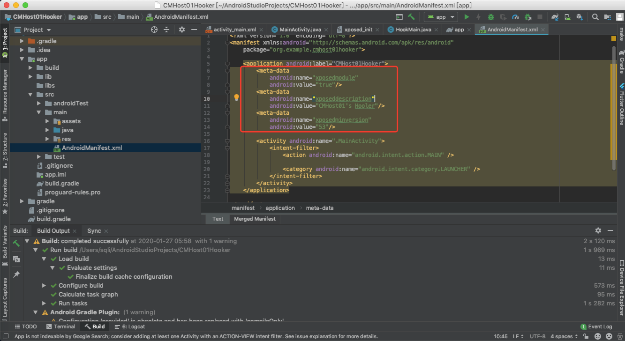The image size is (625, 341).
Task: Click the Search Everywhere magnifier icon
Action: (x=595, y=17)
